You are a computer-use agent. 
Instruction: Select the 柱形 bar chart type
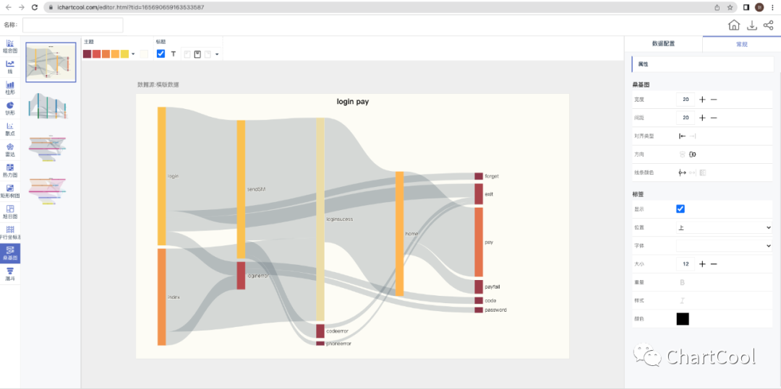(10, 87)
